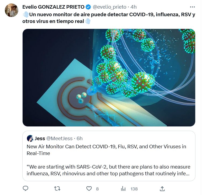Open Jess's small avatar in quoted tweet

click(30, 139)
